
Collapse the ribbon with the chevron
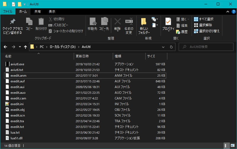click(x=228, y=12)
